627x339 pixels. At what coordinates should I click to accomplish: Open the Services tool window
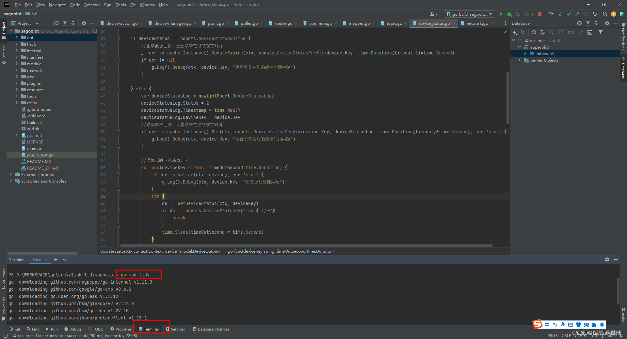(175, 329)
